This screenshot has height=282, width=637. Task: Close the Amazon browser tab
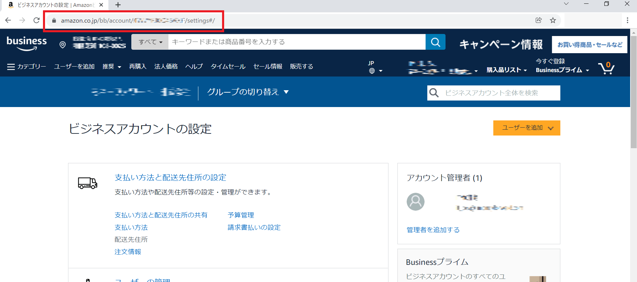101,5
